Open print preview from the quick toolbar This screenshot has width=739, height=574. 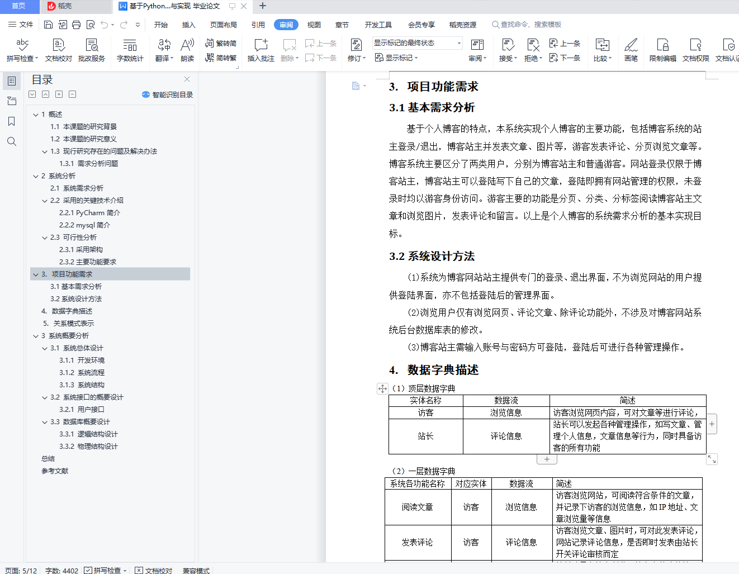(x=89, y=25)
